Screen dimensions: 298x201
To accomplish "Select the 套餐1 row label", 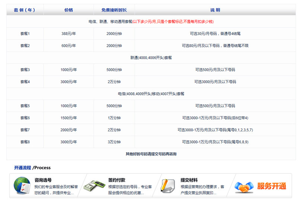I will (25, 34).
